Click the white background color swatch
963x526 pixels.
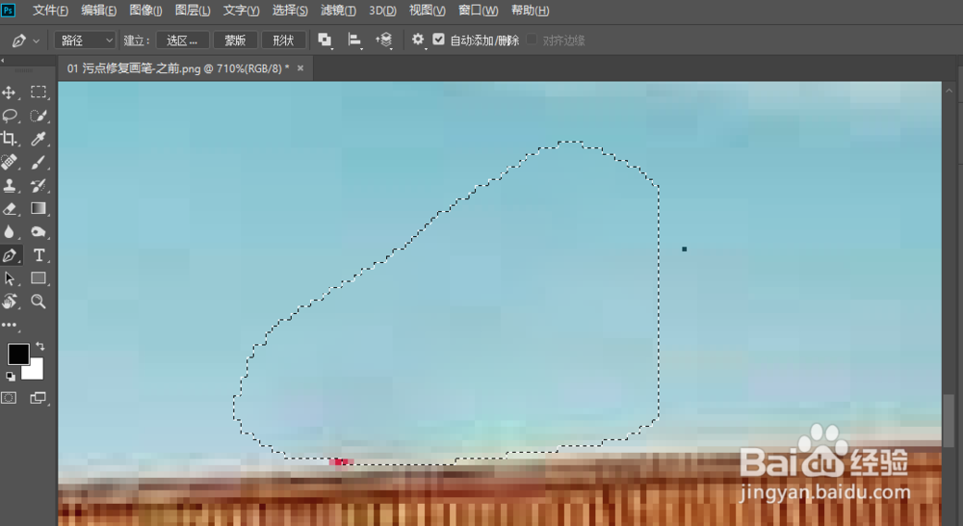click(x=34, y=371)
